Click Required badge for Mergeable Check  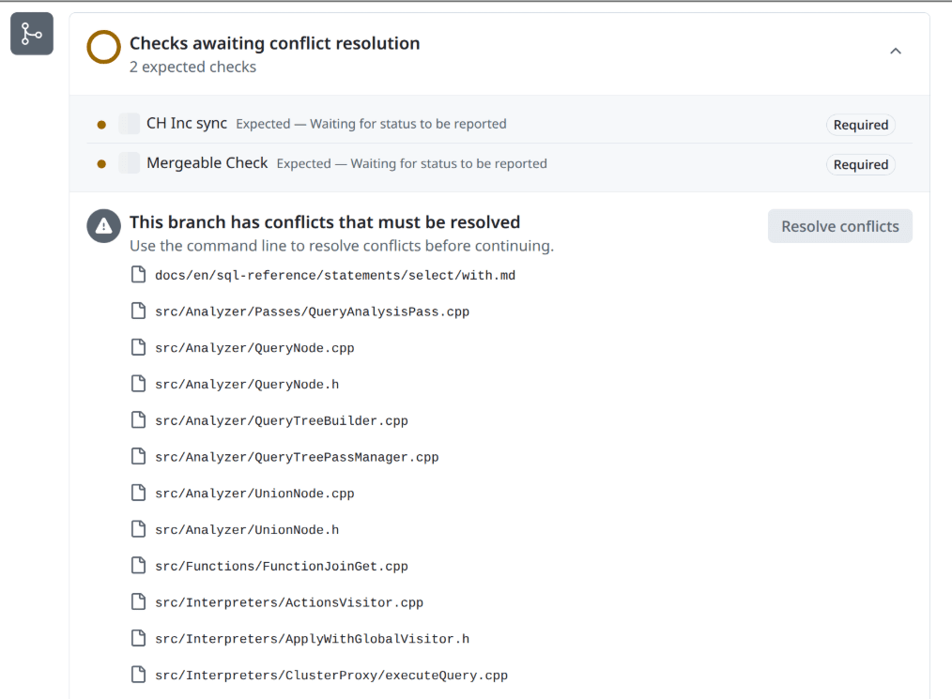860,164
